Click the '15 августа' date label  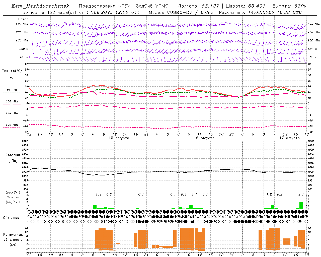pos(119,138)
